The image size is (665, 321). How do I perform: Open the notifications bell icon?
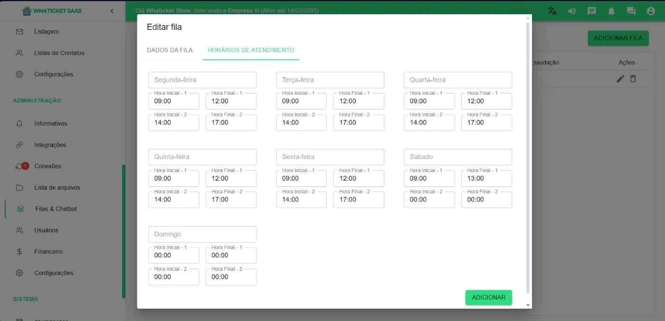(x=611, y=11)
